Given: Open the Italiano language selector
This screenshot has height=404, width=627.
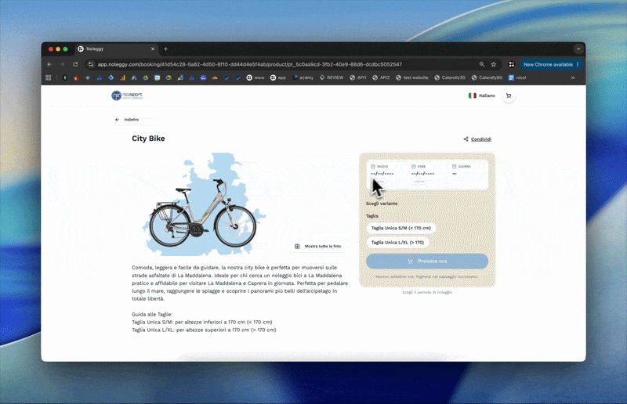Looking at the screenshot, I should [482, 96].
